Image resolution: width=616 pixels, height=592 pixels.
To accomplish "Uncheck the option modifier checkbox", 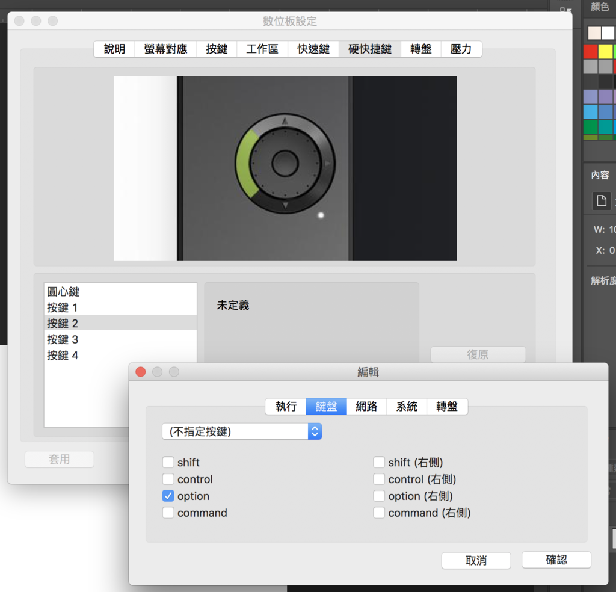I will 168,496.
